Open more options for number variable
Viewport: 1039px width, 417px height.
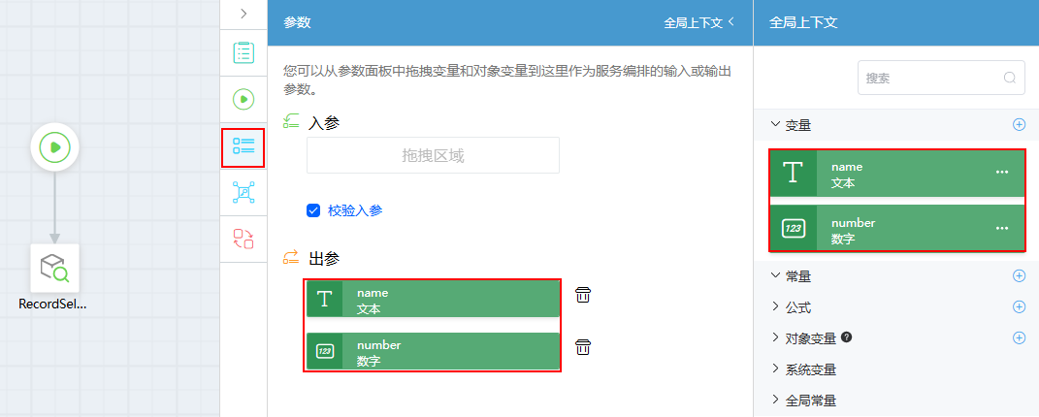coord(1002,228)
